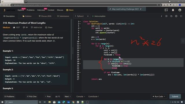Click the panel divider handle
Viewport: 185px width, 104px height.
[73, 51]
